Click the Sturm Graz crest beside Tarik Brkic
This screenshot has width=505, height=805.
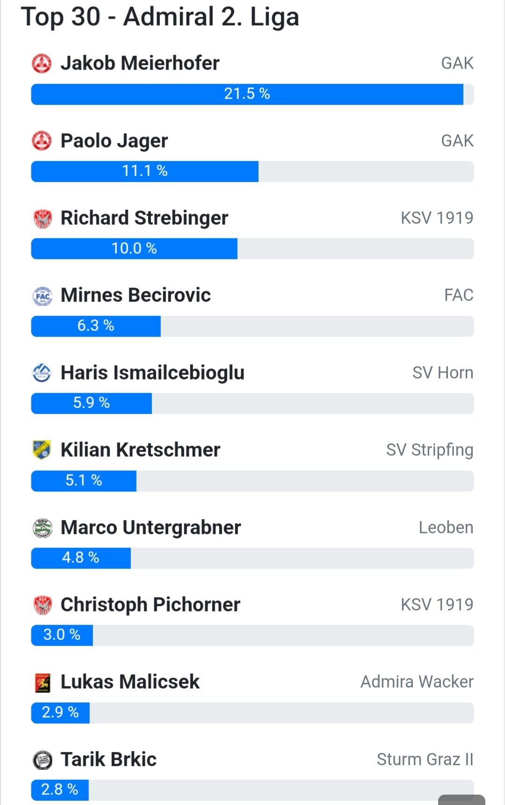point(42,760)
